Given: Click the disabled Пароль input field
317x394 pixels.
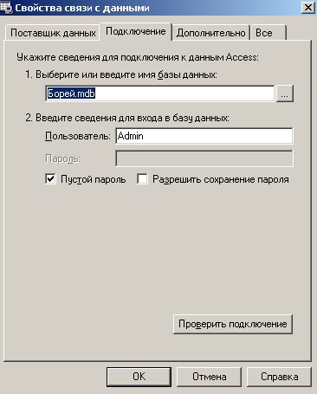Looking at the screenshot, I should click(204, 158).
